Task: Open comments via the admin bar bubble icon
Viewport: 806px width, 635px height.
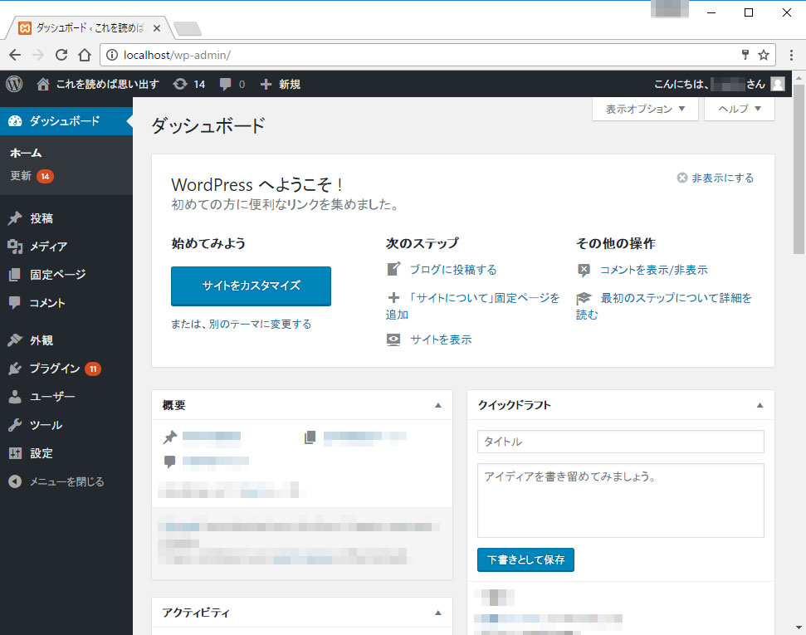Action: 225,85
